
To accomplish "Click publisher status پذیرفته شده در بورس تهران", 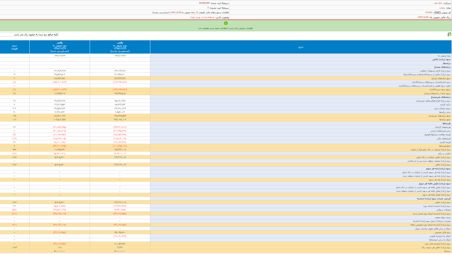I will tap(202, 17).
